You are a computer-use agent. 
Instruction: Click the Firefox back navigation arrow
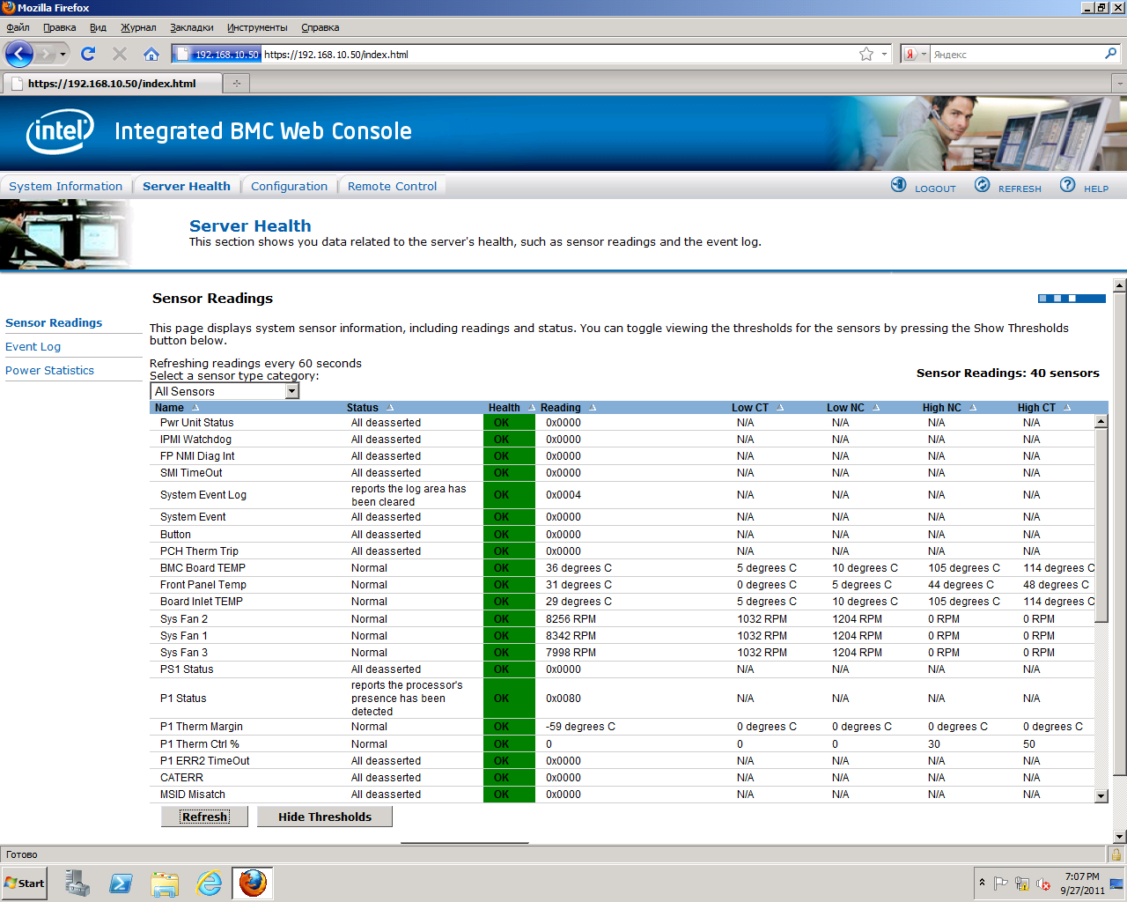(18, 55)
